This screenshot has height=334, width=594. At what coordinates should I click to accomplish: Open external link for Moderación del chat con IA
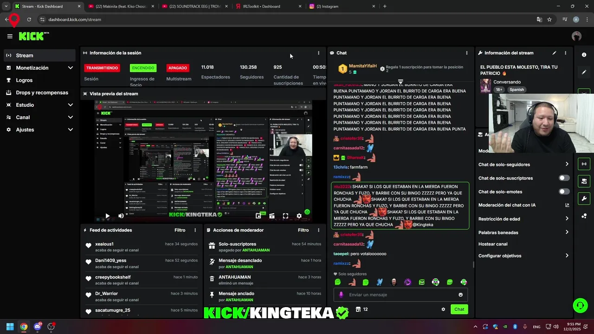click(x=567, y=205)
